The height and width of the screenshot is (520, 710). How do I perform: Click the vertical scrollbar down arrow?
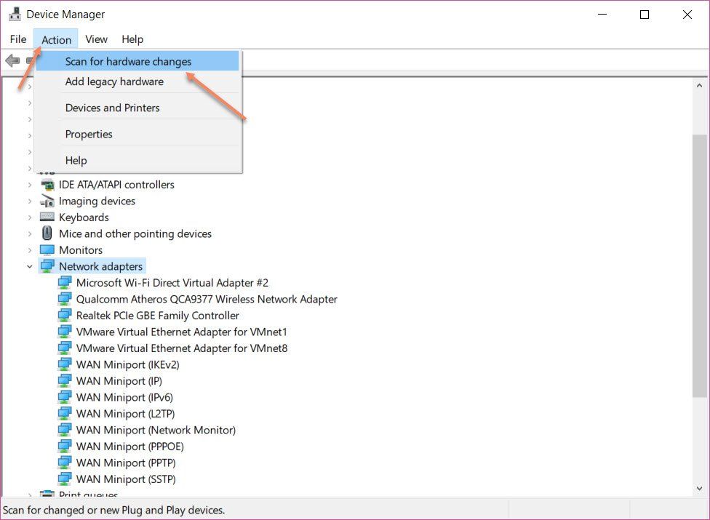click(x=699, y=489)
